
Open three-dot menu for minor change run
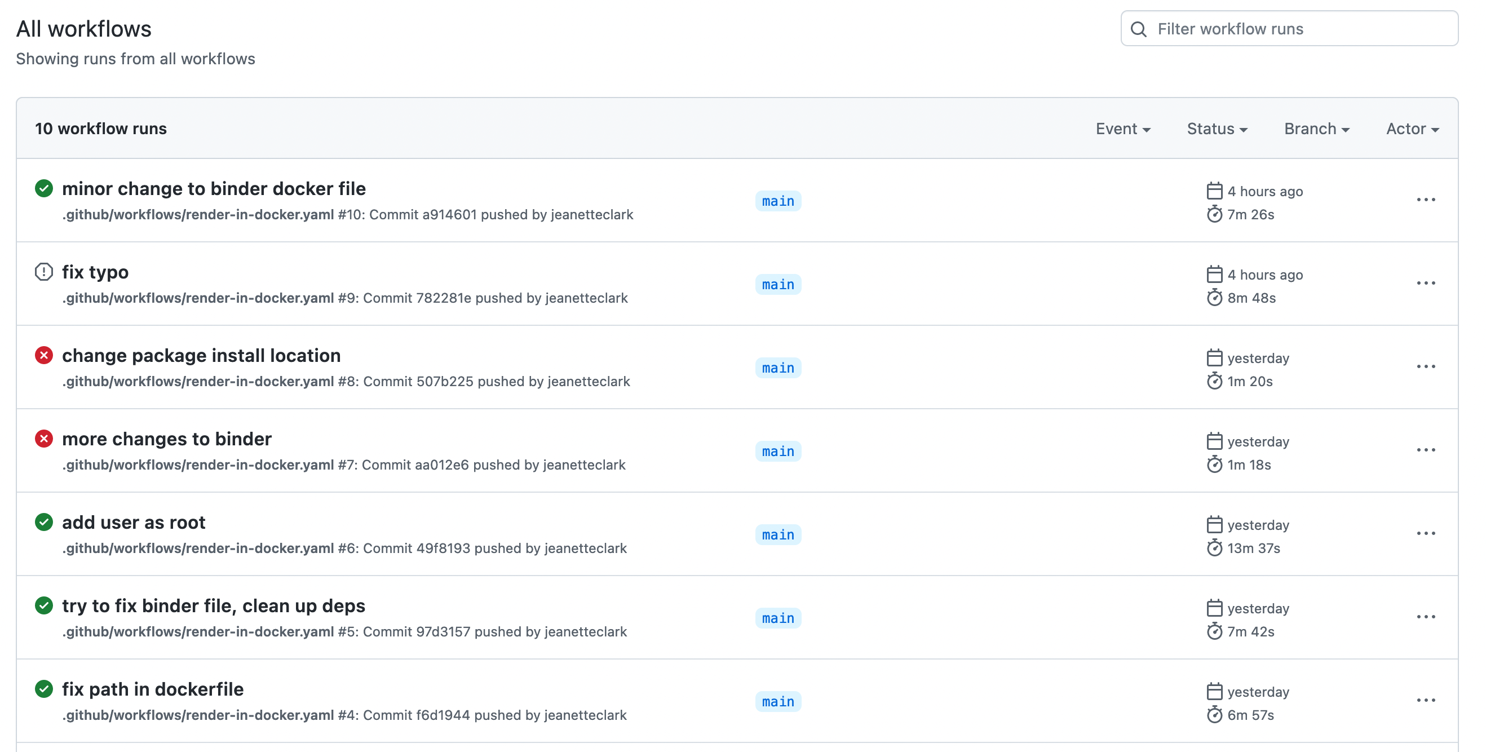[1426, 200]
